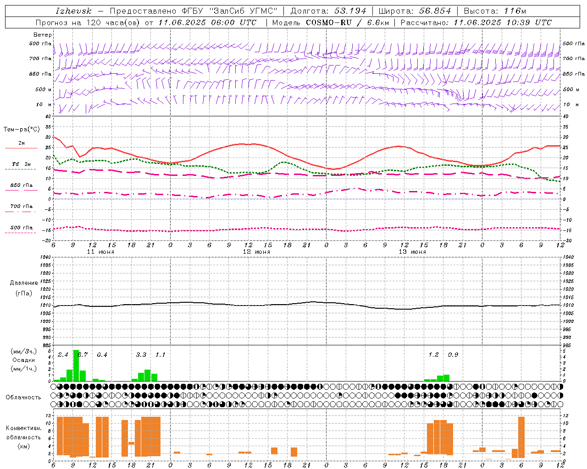Click the 'Осадки' precipitation label
This screenshot has height=469, width=587.
[x=24, y=360]
